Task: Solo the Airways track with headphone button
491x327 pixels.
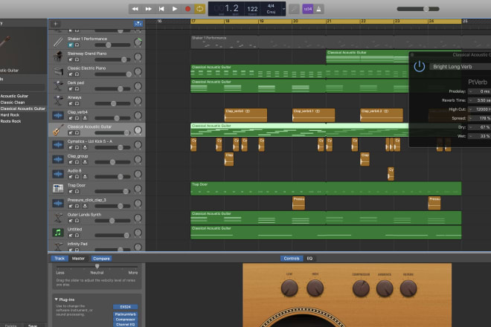Action: pyautogui.click(x=77, y=103)
